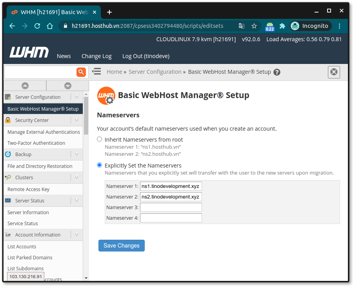Open the News menu item
353x286 pixels.
pyautogui.click(x=64, y=56)
